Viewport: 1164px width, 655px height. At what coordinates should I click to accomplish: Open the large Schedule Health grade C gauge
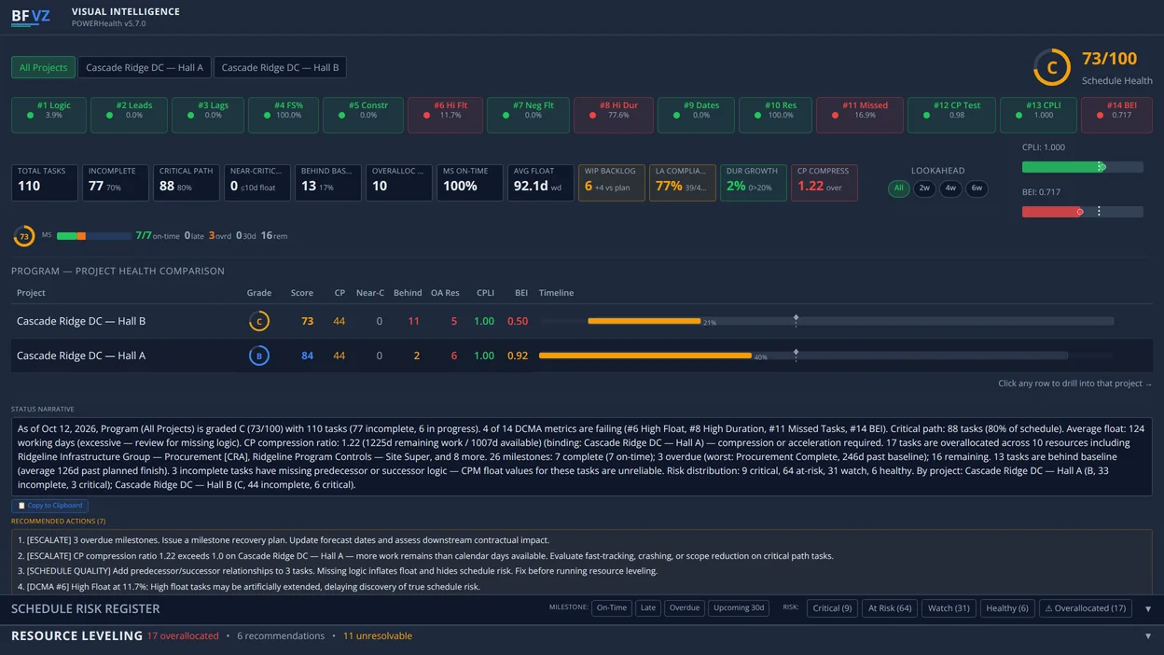coord(1052,67)
